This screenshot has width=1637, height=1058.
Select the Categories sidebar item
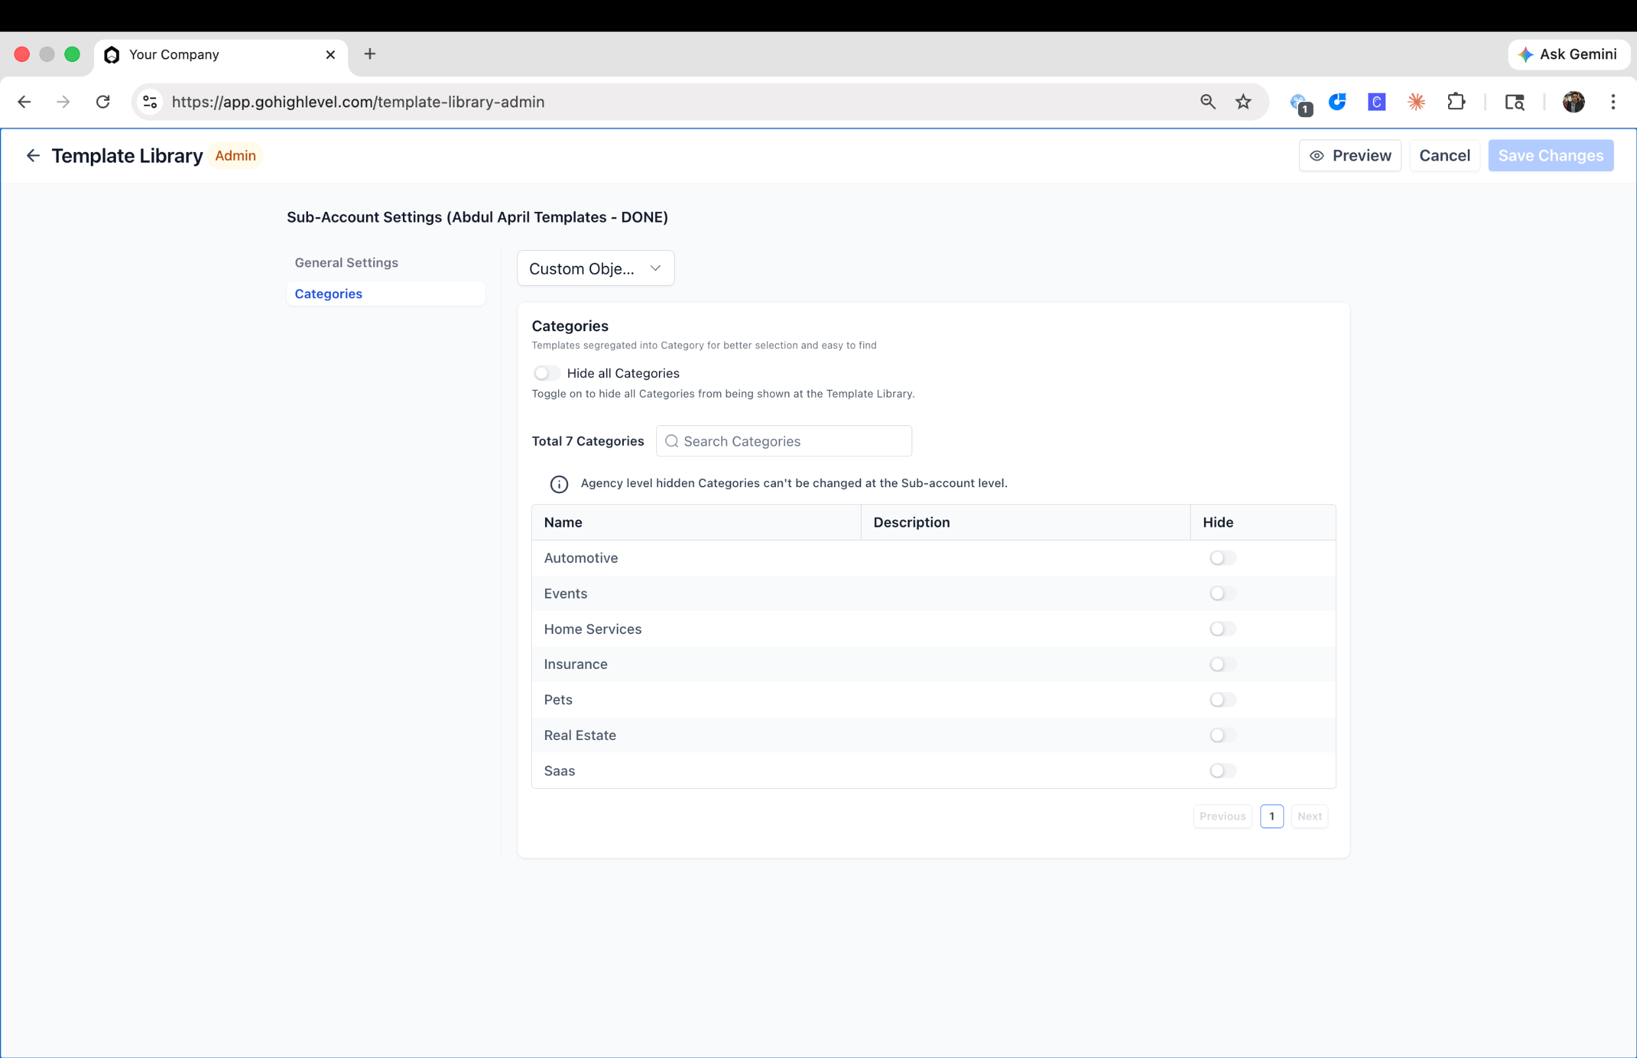(x=328, y=294)
